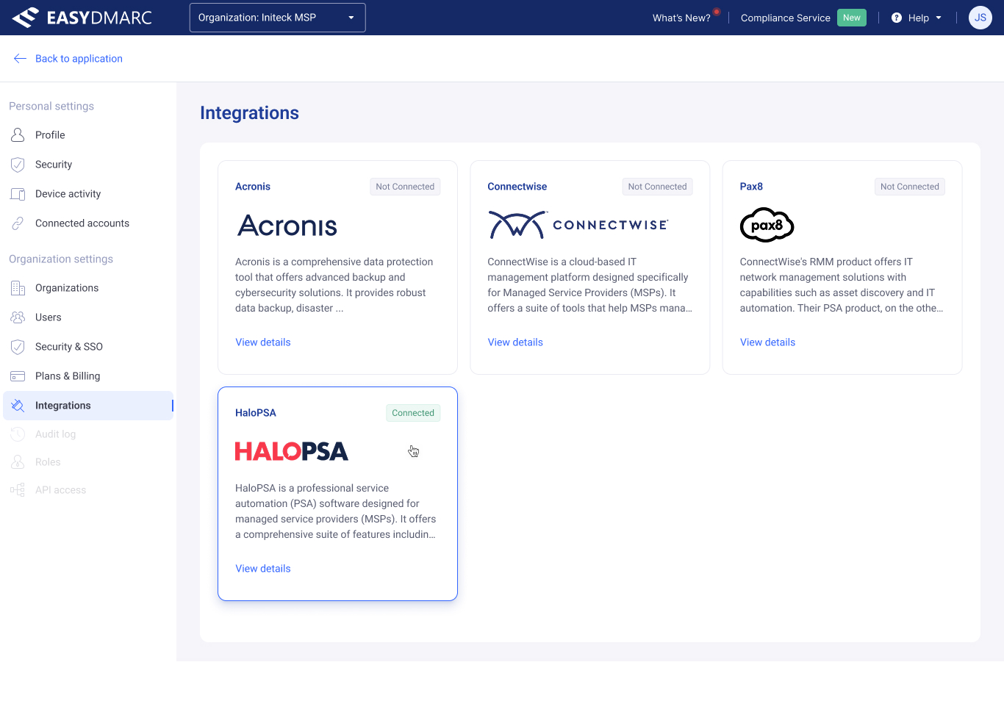Click the Acronis logo image
This screenshot has height=701, width=1004.
pyautogui.click(x=287, y=226)
